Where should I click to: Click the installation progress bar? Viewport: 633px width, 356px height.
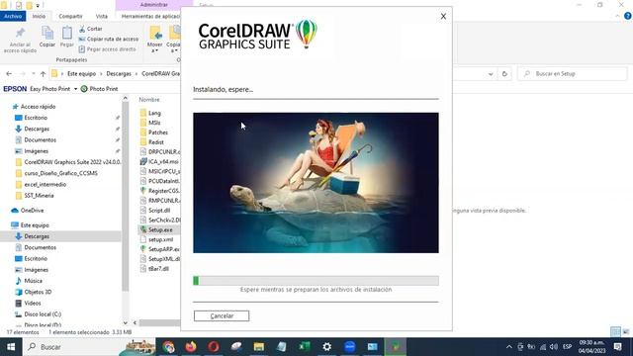coord(316,281)
